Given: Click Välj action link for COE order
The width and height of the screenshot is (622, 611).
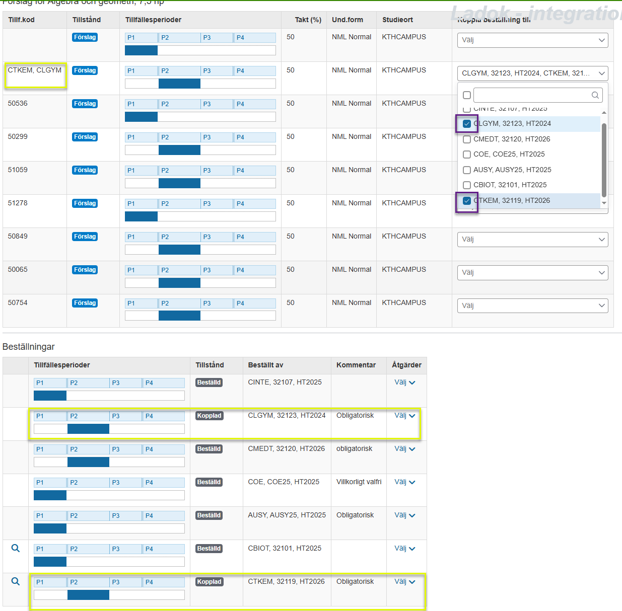Looking at the screenshot, I should pyautogui.click(x=404, y=482).
